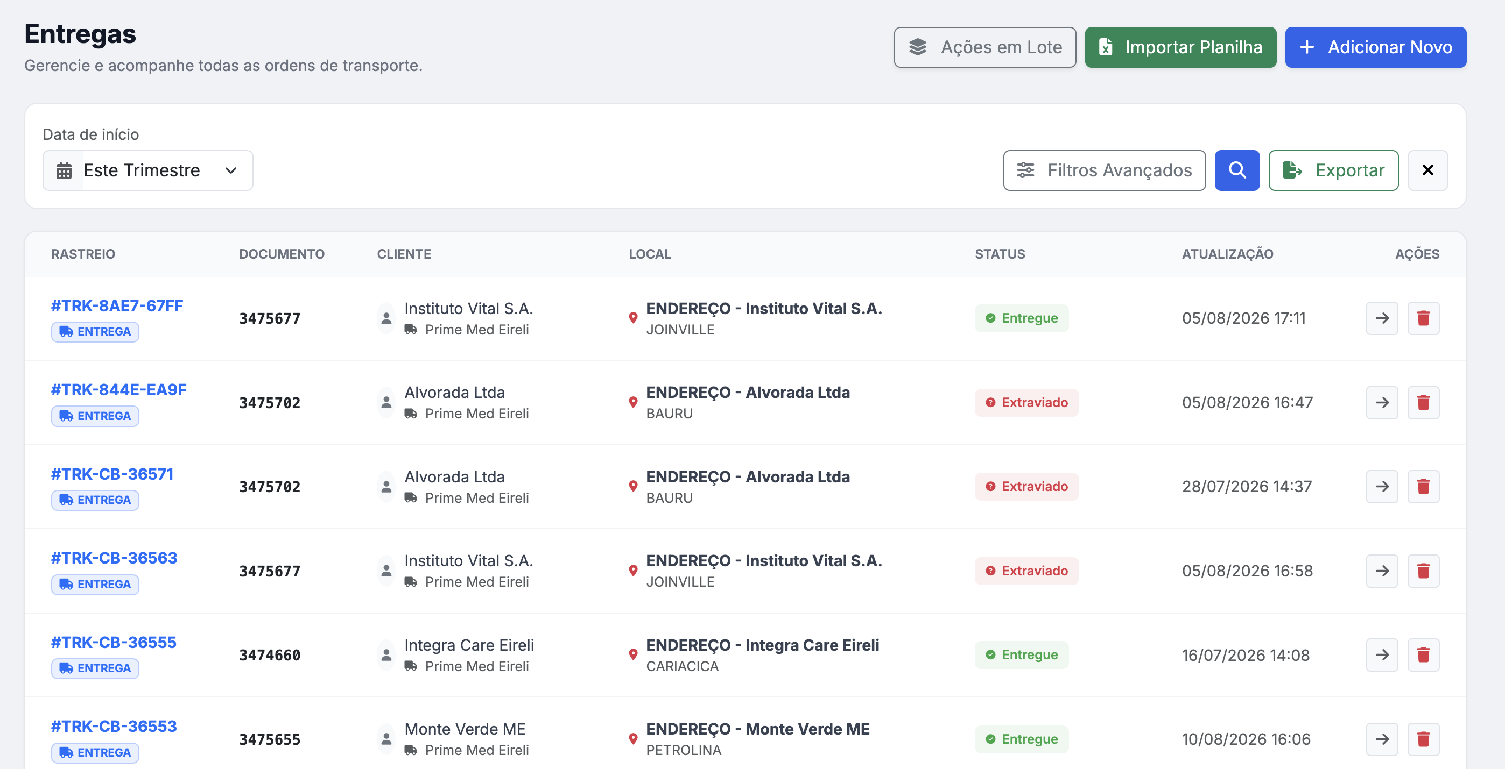This screenshot has height=769, width=1505.
Task: Click Extraviado status badge for #TRK-CB-36563
Action: point(1026,571)
